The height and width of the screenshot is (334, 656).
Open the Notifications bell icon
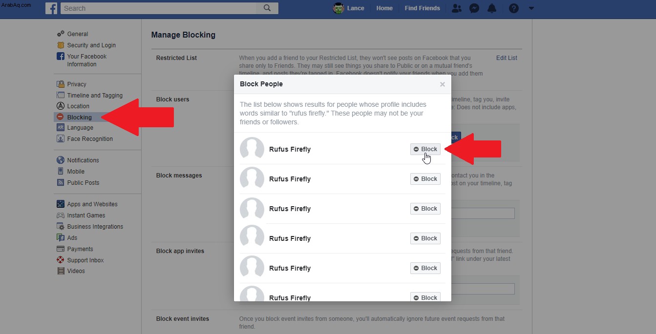pyautogui.click(x=492, y=8)
